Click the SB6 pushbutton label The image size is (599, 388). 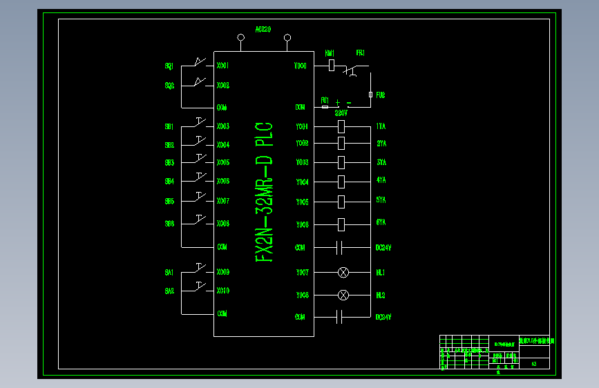point(169,224)
